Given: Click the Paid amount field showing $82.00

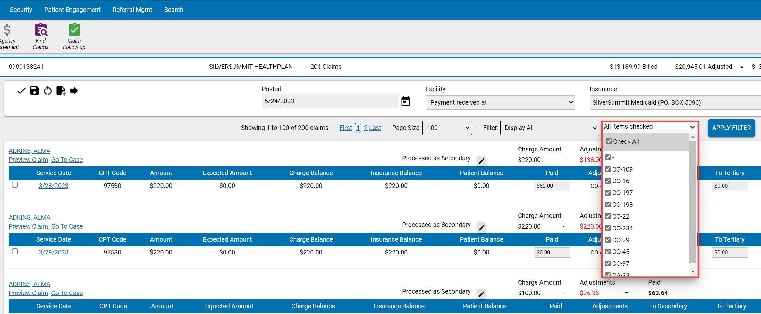Looking at the screenshot, I should (x=552, y=186).
